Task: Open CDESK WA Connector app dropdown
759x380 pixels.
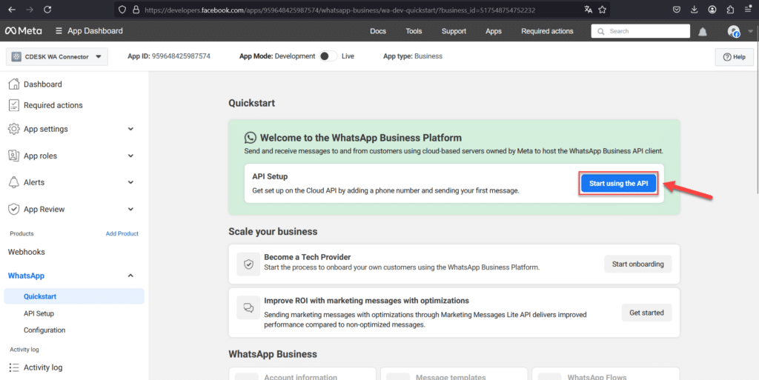Action: [x=56, y=56]
